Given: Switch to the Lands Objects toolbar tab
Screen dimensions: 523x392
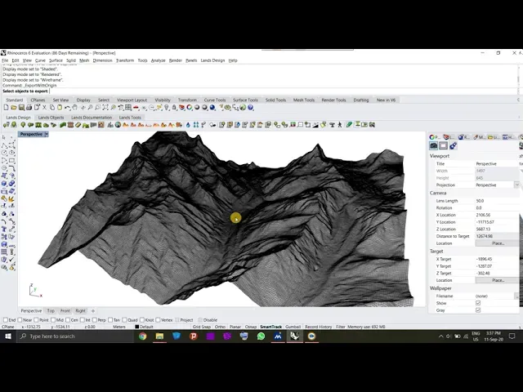Looking at the screenshot, I should [x=51, y=118].
